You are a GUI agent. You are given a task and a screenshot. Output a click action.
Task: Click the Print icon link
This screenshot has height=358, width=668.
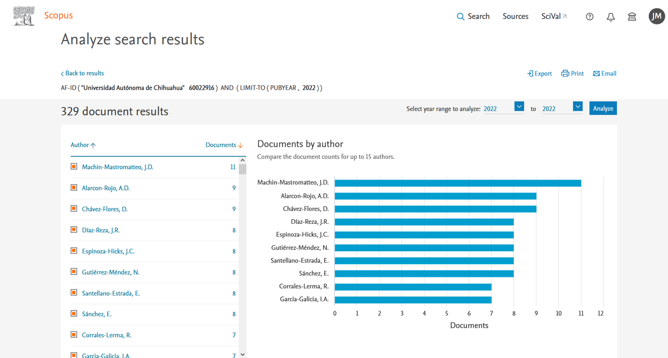coord(572,74)
